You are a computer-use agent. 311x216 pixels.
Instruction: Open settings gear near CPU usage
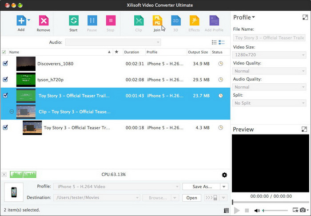pyautogui.click(x=224, y=175)
